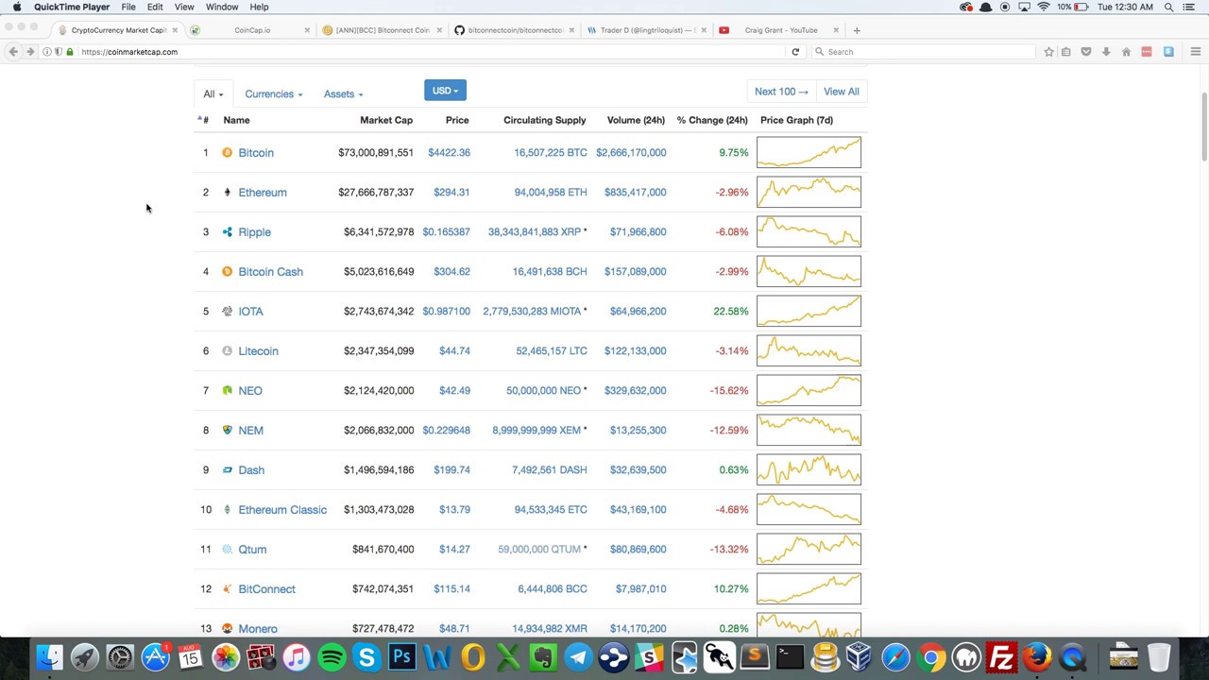Open the Firefox hamburger menu

[1195, 52]
